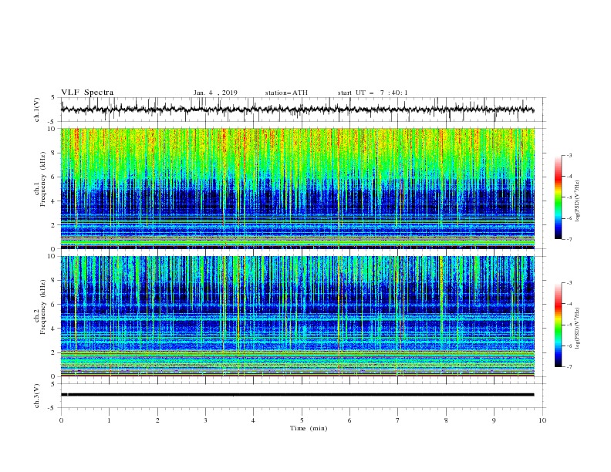
Task: Click the "start UT = 7 :40: 1" text
Action: 373,93
